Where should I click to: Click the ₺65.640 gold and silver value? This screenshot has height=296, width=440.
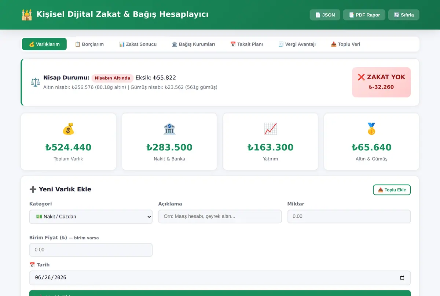tap(371, 147)
